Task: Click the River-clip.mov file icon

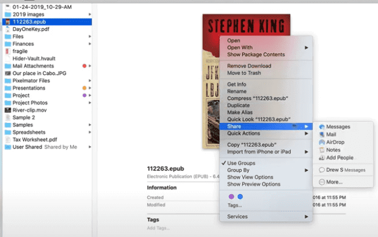Action: tap(7, 110)
